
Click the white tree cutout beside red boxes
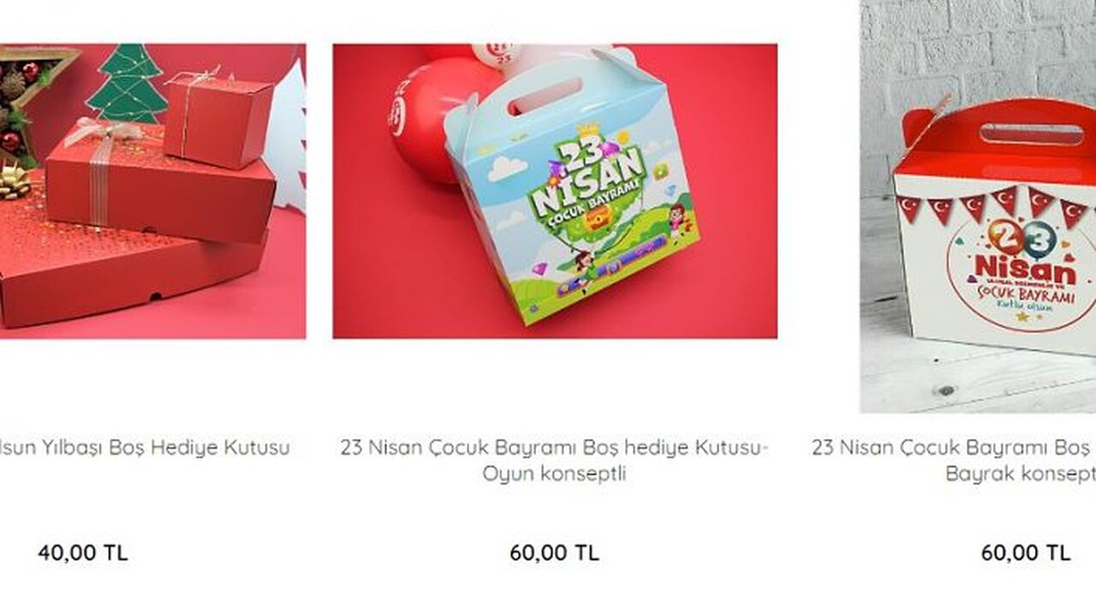click(x=289, y=137)
